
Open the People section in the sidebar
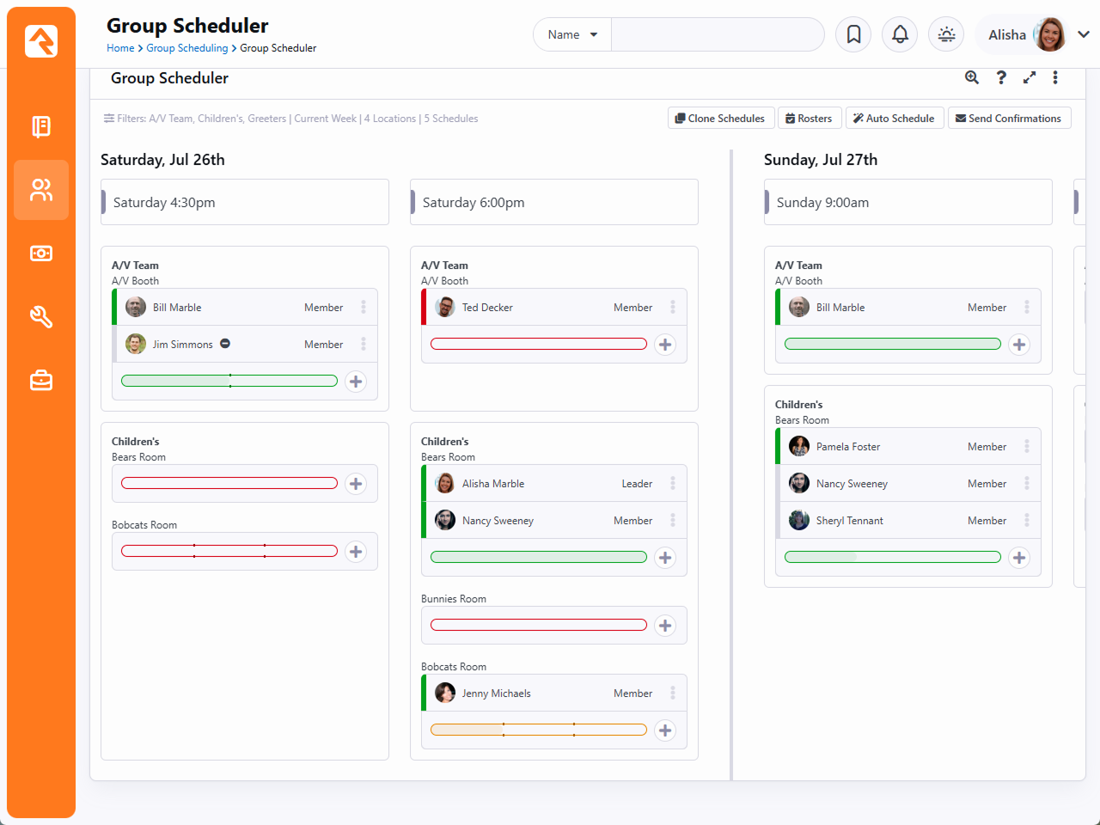(x=41, y=190)
